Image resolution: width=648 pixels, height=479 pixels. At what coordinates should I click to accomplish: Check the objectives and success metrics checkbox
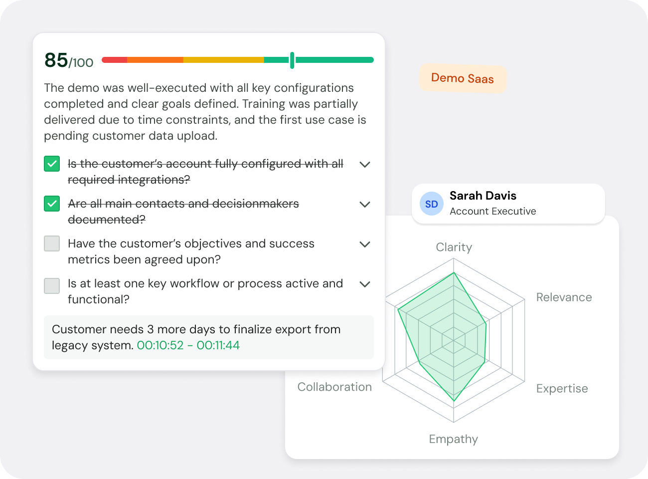[52, 243]
